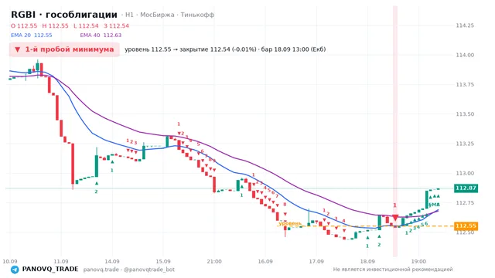Click the 15.09 date axis label
The height and width of the screenshot is (278, 495).
click(163, 261)
